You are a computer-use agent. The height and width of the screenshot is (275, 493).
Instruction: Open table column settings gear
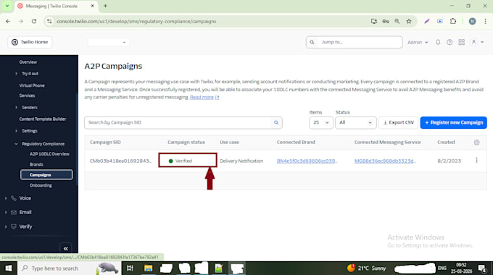click(476, 143)
